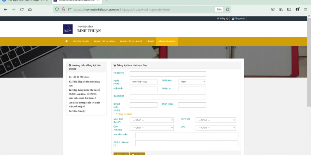Viewport: 311px width, 155px height.
Task: Open BỘ SƯU TẬP TÀI LIỆU SỐ
Action: point(131,41)
